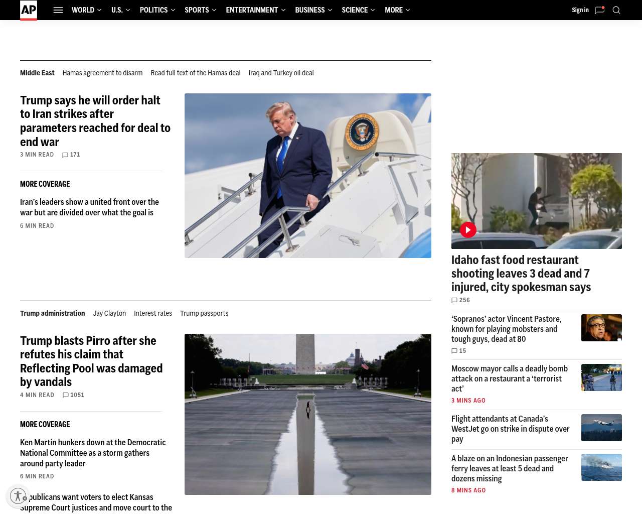Click the '8 MINS AGO' timestamp

click(468, 490)
